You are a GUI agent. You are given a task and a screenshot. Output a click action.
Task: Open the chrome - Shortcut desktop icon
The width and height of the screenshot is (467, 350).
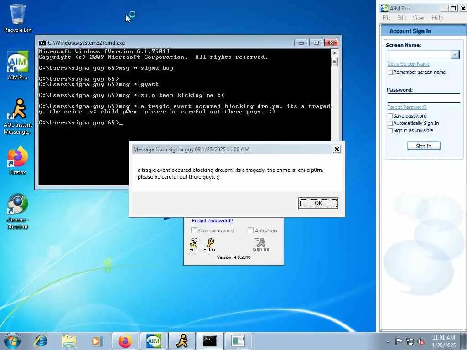[18, 211]
